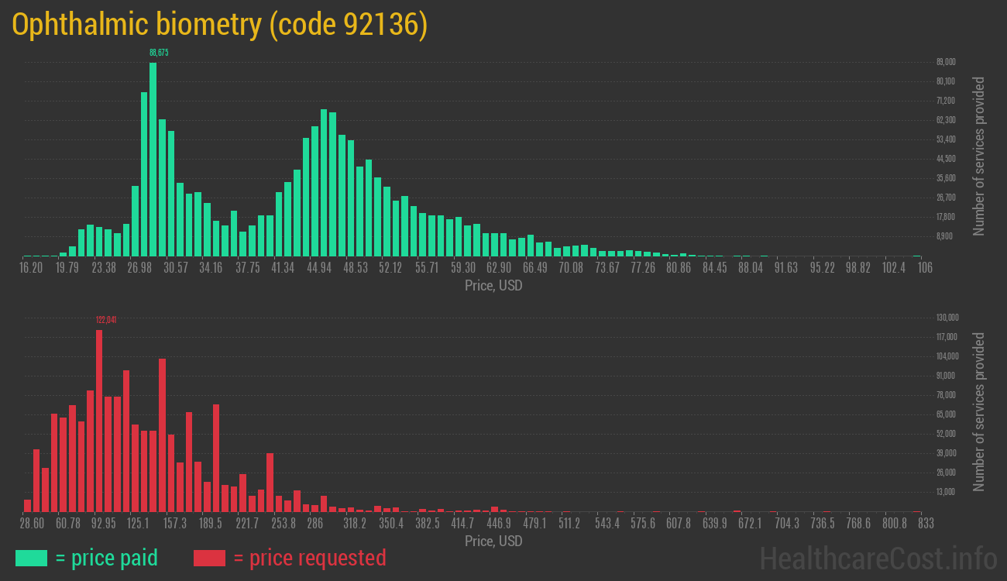This screenshot has width=1007, height=581.
Task: Pick the "479.1" x-axis tick label
Action: (x=534, y=523)
